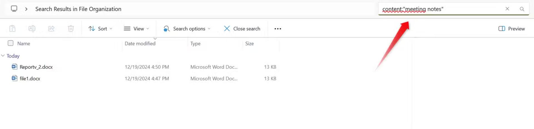Click the breadcrumb chevron arrow
The image size is (534, 129).
pos(26,9)
